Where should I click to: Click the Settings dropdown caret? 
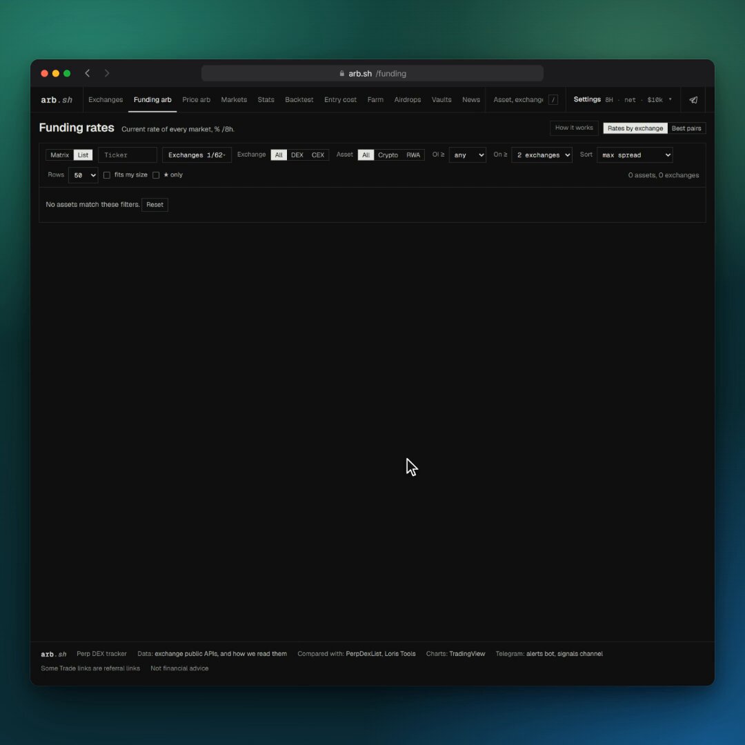[670, 99]
